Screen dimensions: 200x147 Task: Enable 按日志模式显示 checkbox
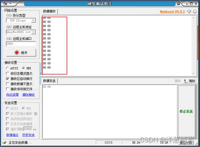click(7, 73)
